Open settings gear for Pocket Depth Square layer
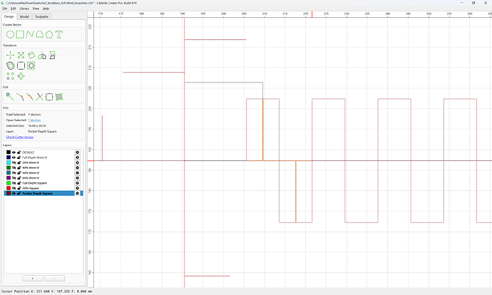Image resolution: width=492 pixels, height=295 pixels. 77,193
